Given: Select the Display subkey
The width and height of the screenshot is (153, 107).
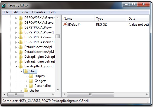Looking at the screenshot, I should point(40,76).
